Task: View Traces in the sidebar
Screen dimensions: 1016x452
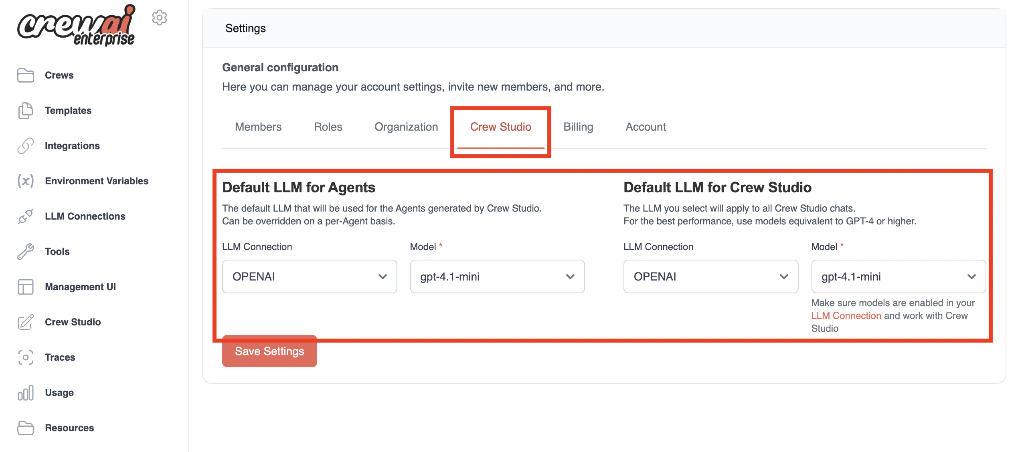Action: [x=60, y=357]
